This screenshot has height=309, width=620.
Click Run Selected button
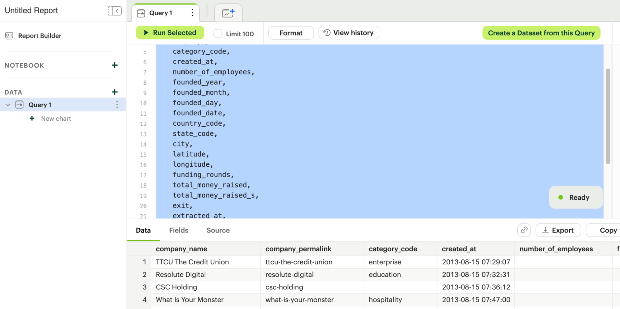click(170, 33)
